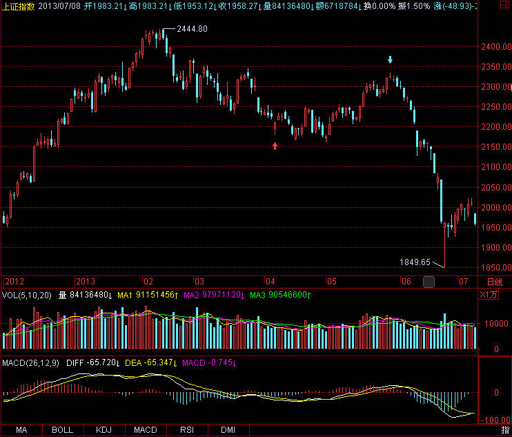
Task: Click the 10000 volume axis label
Action: pyautogui.click(x=496, y=324)
